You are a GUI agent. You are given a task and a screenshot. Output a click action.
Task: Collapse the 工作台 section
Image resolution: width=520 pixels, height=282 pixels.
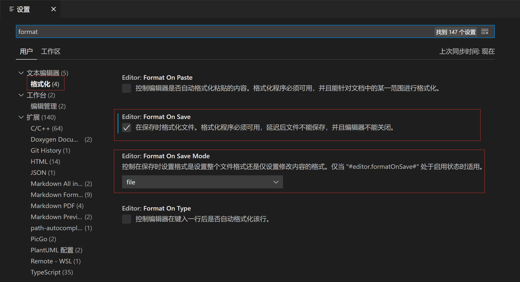pos(21,95)
